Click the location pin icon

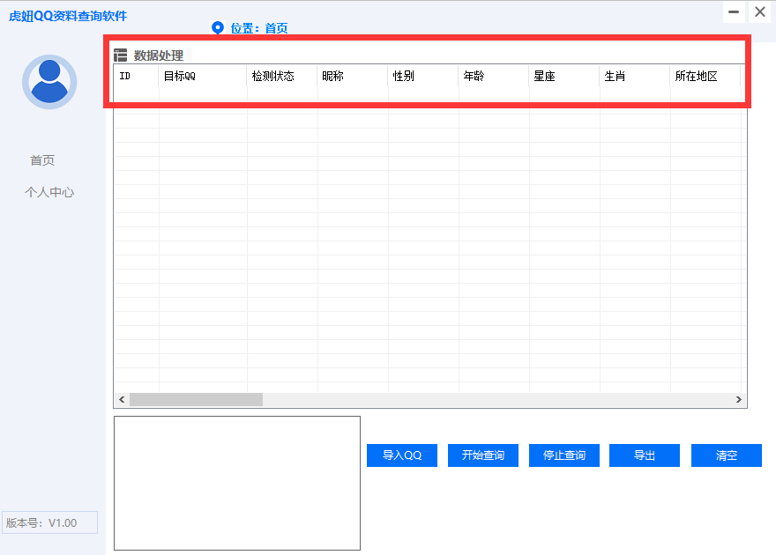(217, 27)
